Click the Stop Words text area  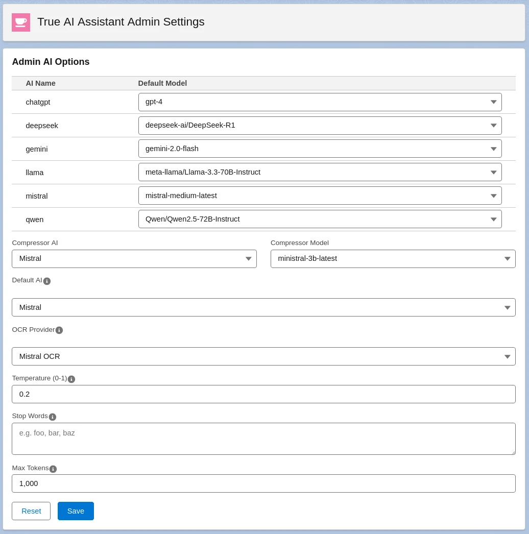coord(263,439)
